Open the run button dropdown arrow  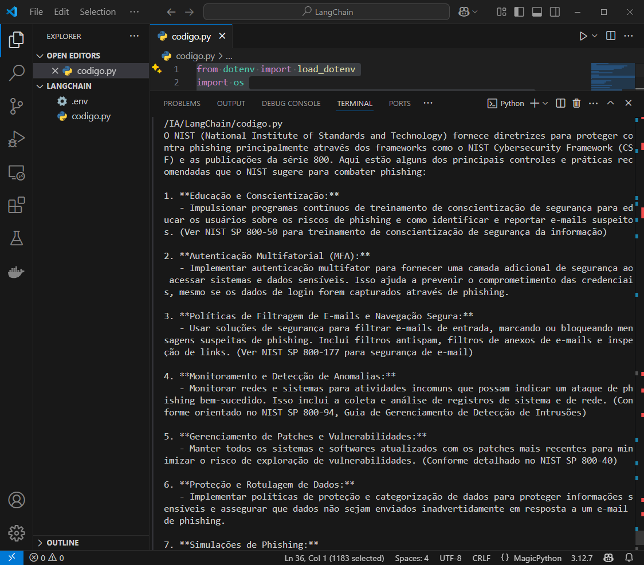594,36
